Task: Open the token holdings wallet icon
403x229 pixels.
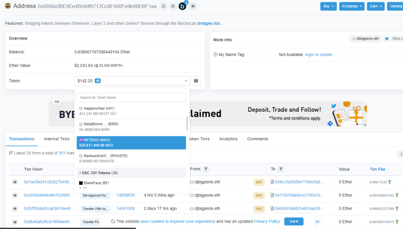Action: 196,81
